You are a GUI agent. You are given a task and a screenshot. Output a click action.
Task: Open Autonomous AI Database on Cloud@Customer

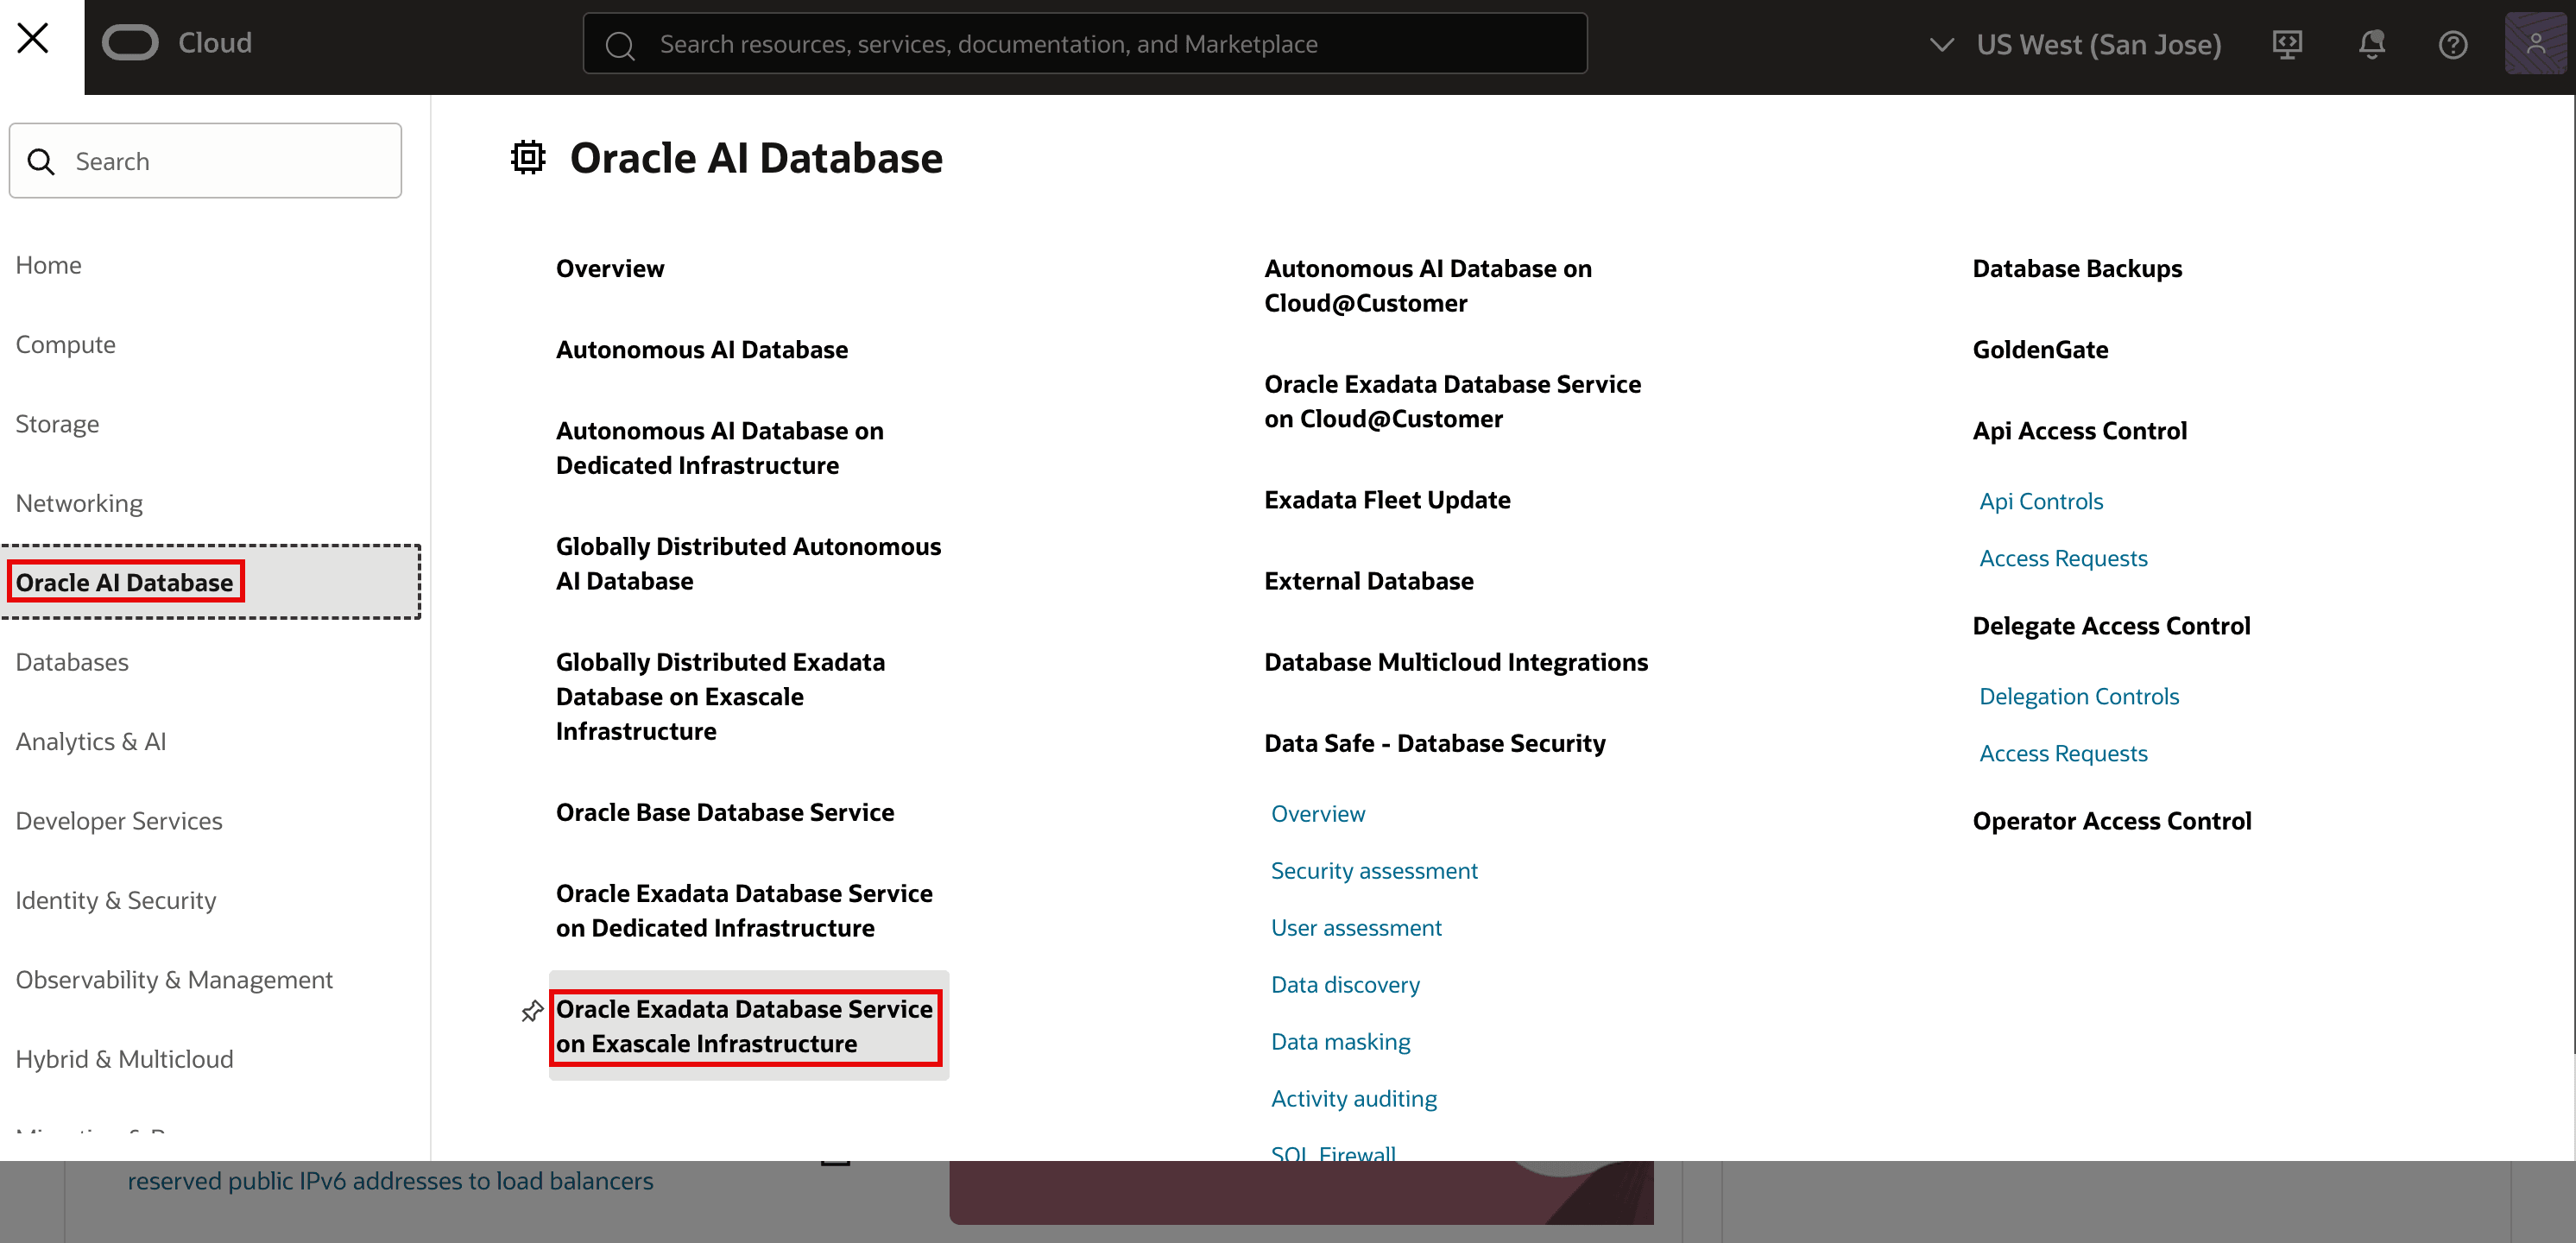coord(1428,286)
